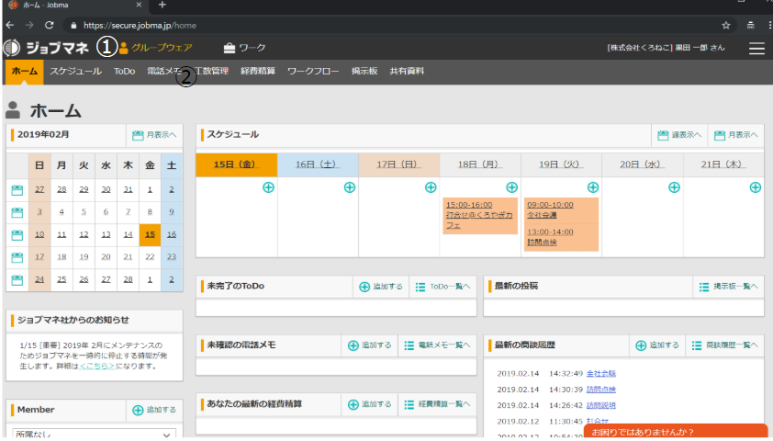Screen dimensions: 773x441
Task: Switch to ToDo tab
Action: (x=124, y=72)
